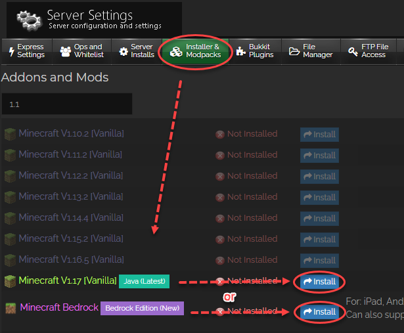Click the Minecraft Bedrock title
The width and height of the screenshot is (404, 333).
click(x=59, y=307)
